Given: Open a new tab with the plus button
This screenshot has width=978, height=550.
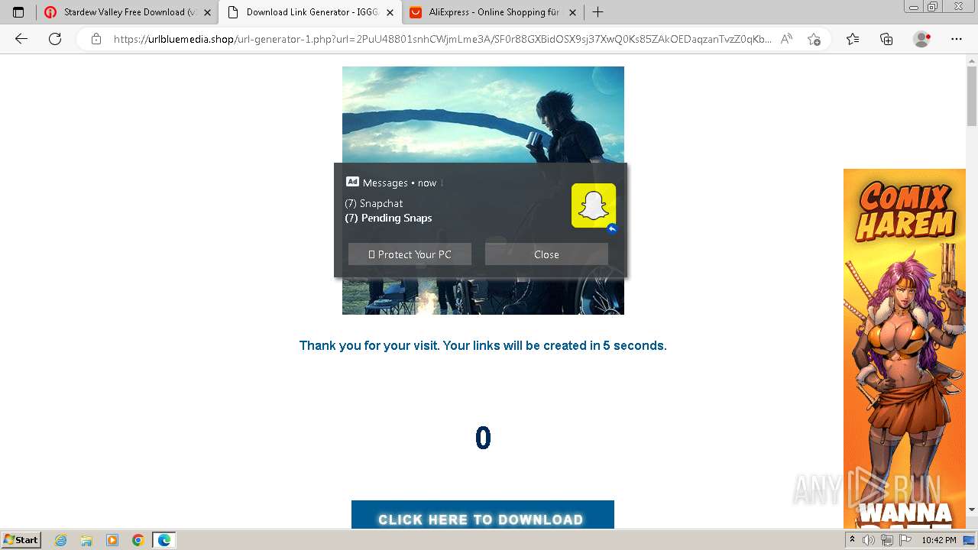Looking at the screenshot, I should tap(597, 12).
